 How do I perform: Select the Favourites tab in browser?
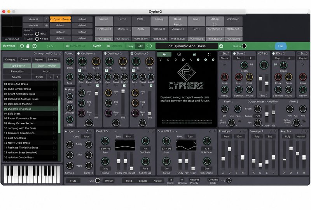(17, 71)
